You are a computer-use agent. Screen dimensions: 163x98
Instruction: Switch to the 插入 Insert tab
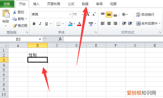point(36,4)
